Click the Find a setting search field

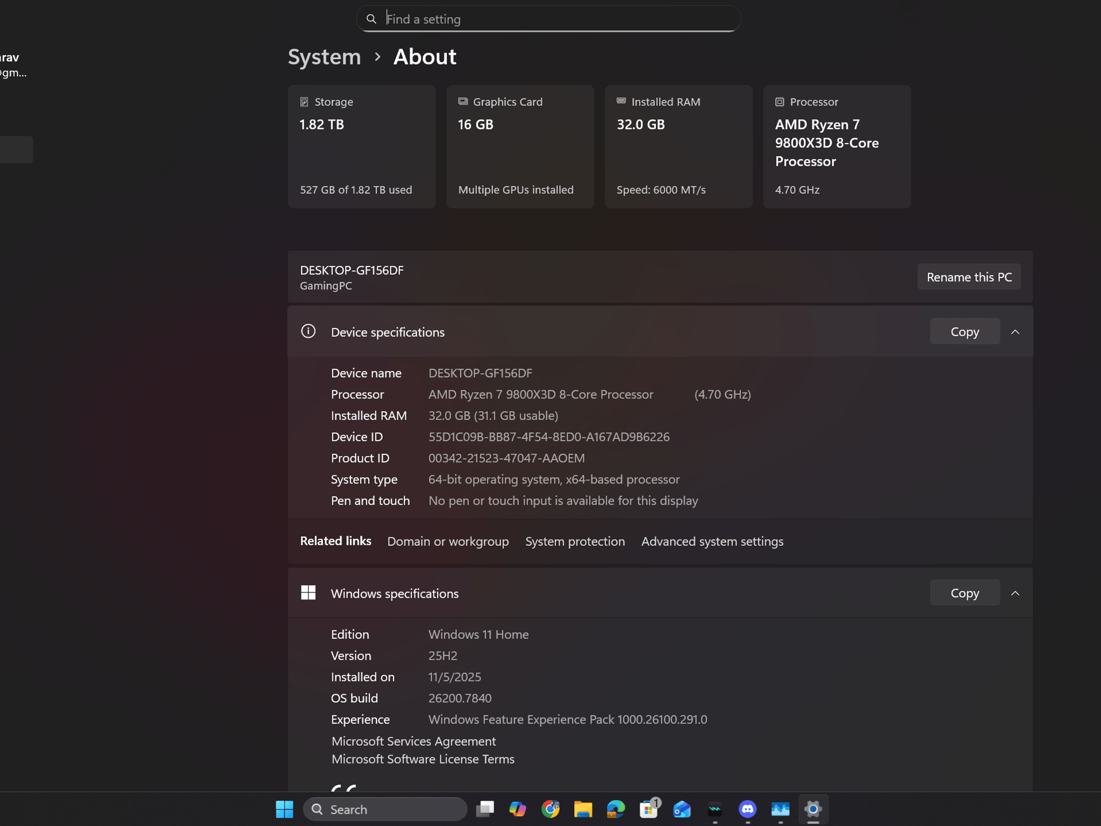[548, 19]
